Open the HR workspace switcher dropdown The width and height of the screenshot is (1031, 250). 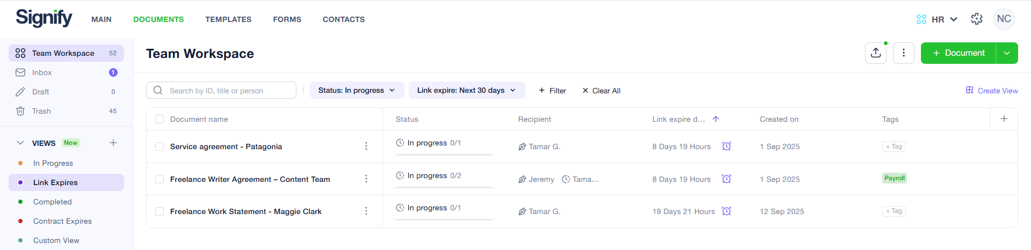[x=937, y=19]
